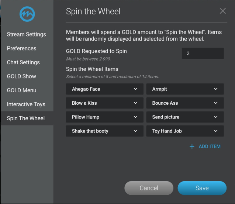The width and height of the screenshot is (235, 204).
Task: Open the Stream Settings section
Action: tap(27, 34)
